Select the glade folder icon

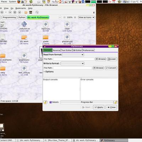tap(46, 37)
